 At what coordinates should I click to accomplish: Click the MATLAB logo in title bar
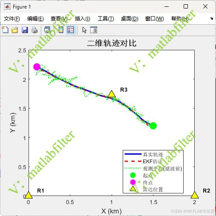[7, 7]
